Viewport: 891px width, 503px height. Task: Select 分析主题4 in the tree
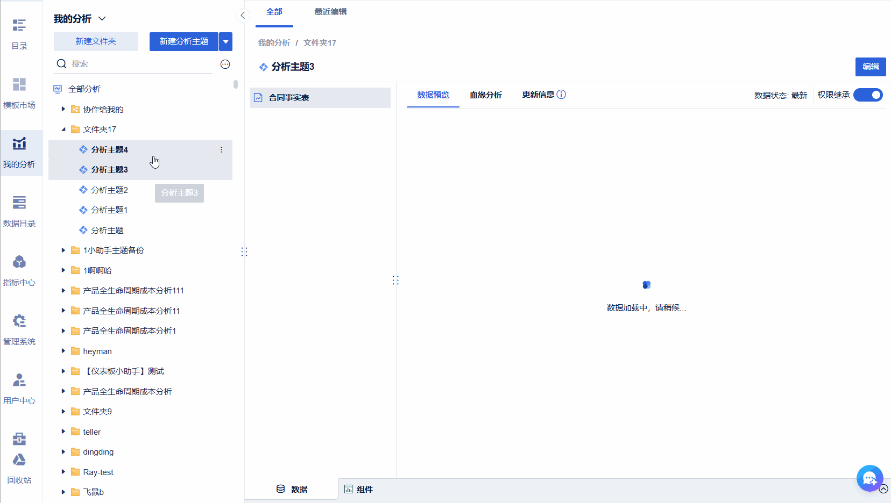click(x=140, y=150)
